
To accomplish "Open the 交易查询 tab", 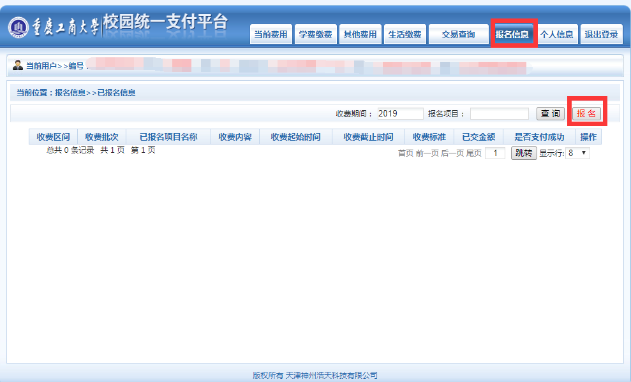I will (458, 35).
